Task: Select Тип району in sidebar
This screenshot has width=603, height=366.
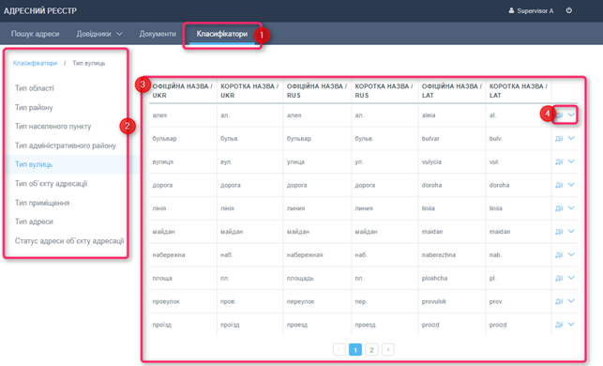Action: [x=34, y=107]
